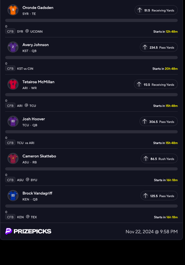The width and height of the screenshot is (185, 265).
Task: Click the CFB tag for SYR @ UCONN
Action: click(x=10, y=31)
